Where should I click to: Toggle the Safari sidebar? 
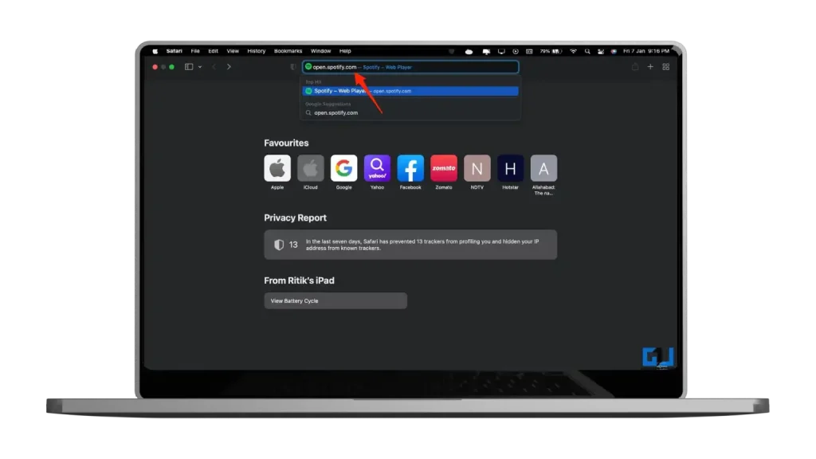click(189, 67)
